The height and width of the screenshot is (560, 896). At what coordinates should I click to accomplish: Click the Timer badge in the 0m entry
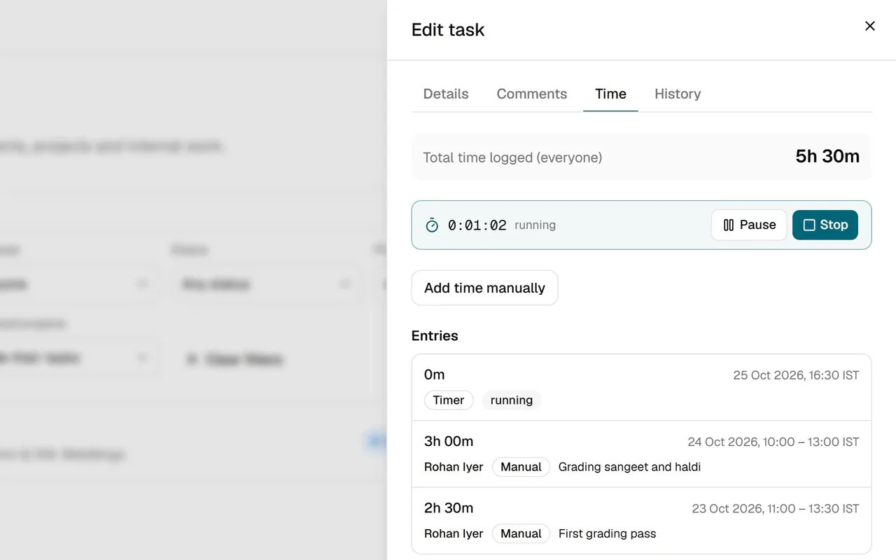pyautogui.click(x=449, y=400)
